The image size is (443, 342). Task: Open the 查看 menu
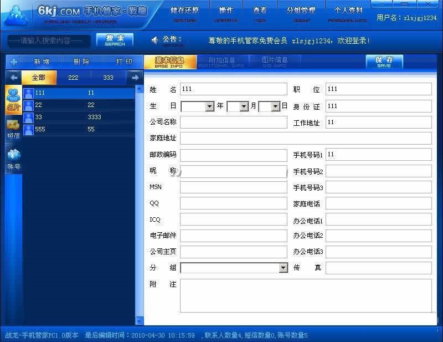(x=260, y=14)
